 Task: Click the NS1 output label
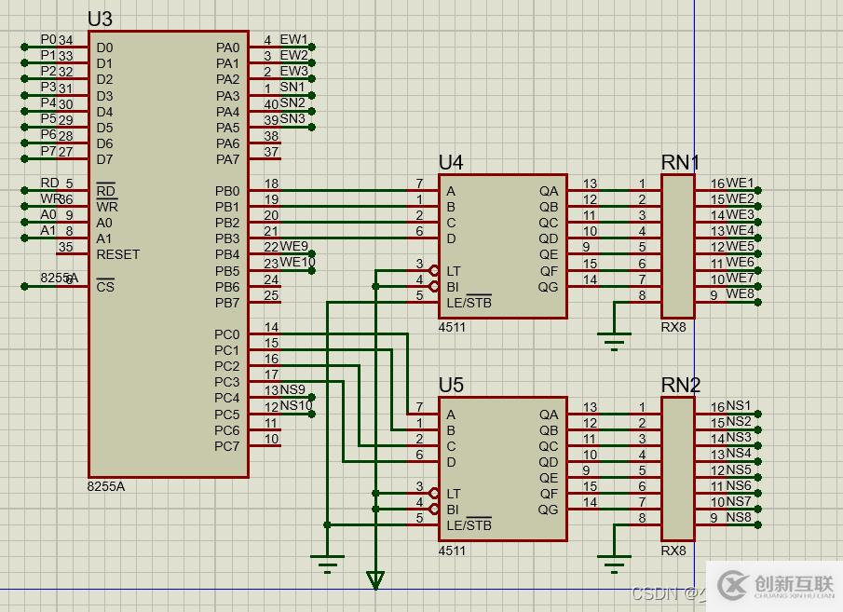click(x=739, y=405)
